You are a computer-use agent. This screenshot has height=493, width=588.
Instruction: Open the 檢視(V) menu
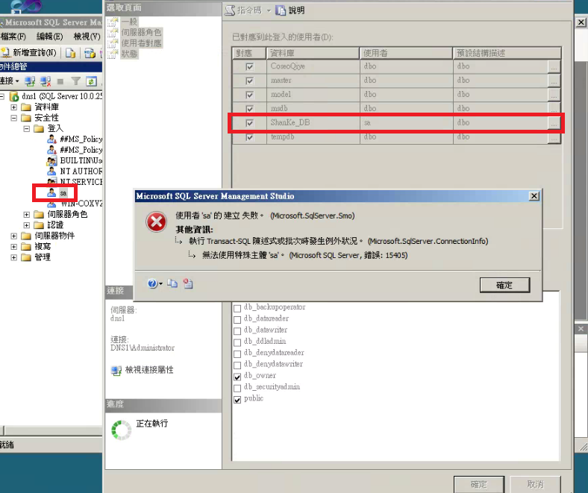[87, 37]
